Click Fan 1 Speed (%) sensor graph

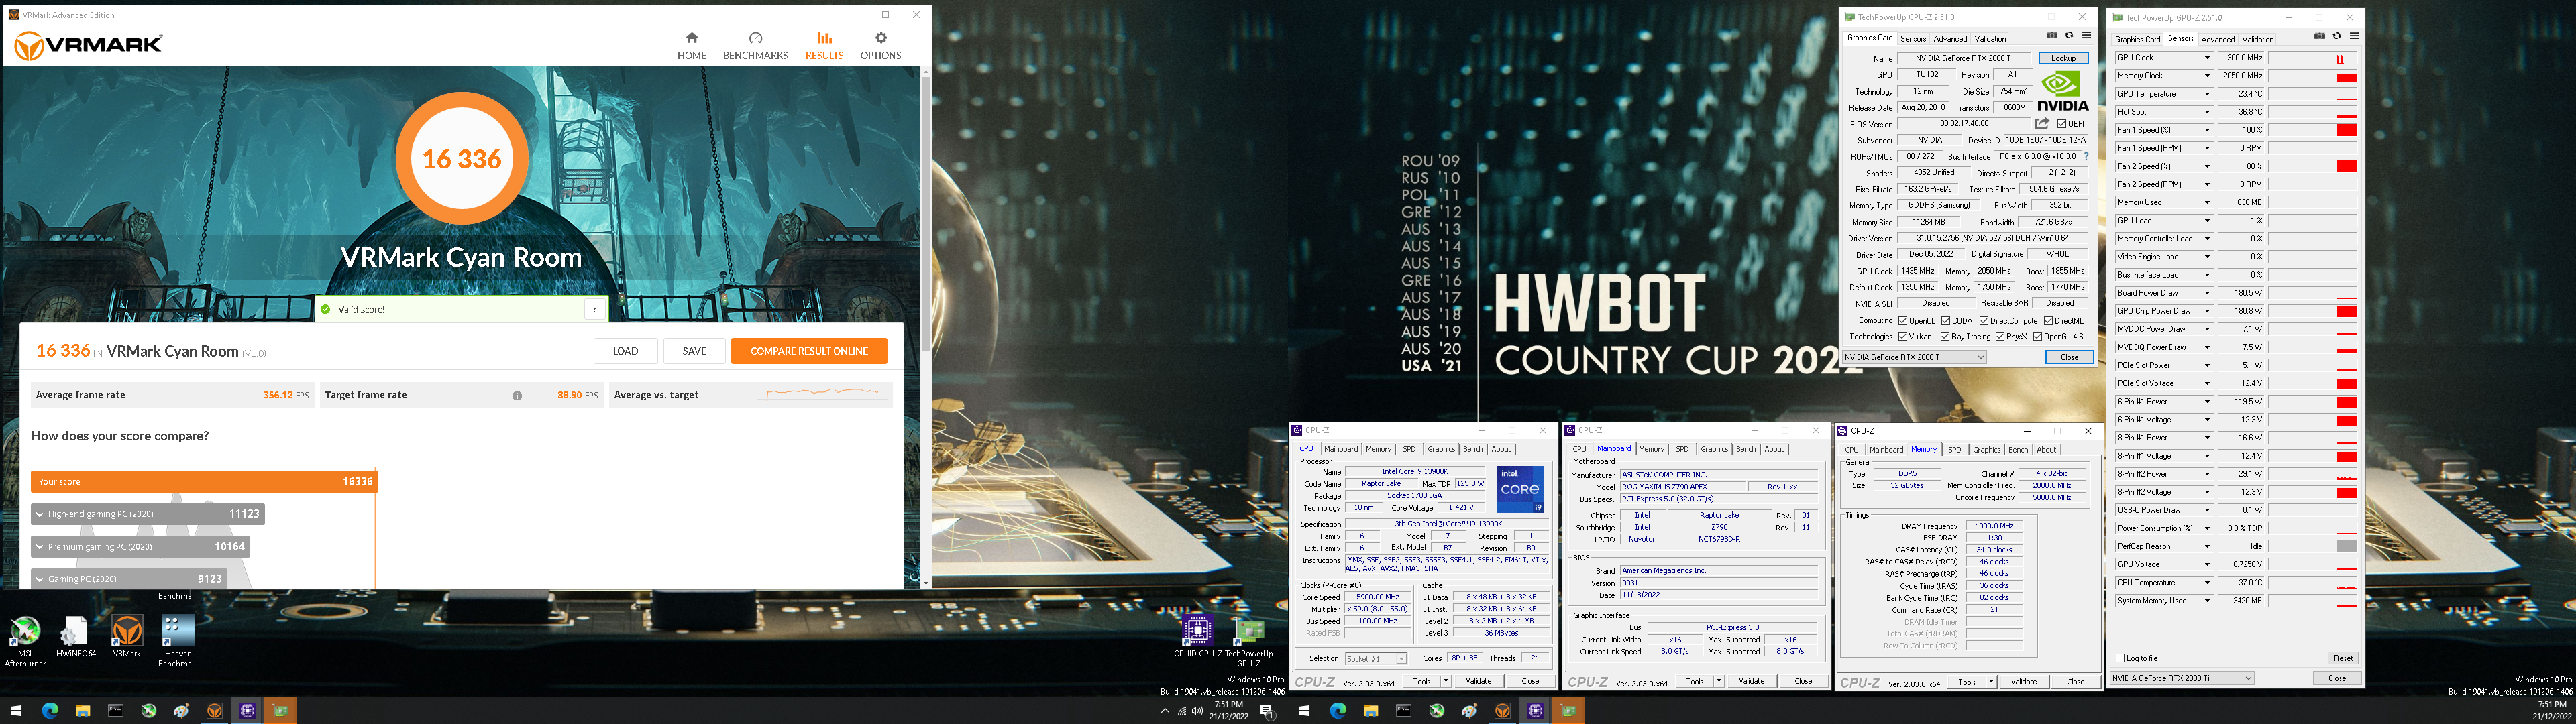tap(2313, 130)
